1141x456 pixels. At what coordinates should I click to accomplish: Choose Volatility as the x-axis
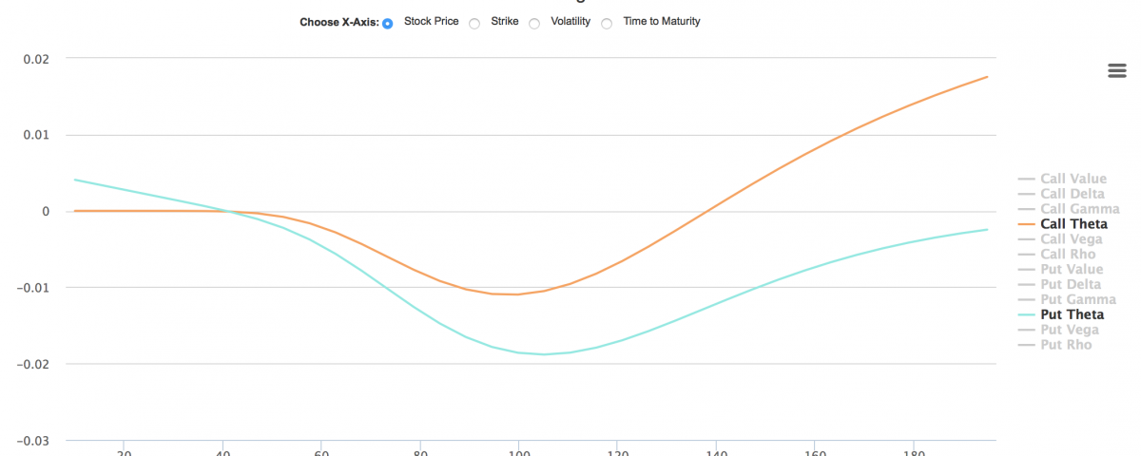[x=534, y=23]
